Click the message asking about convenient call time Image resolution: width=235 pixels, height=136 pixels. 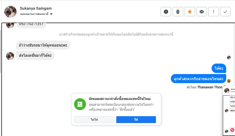[198, 78]
